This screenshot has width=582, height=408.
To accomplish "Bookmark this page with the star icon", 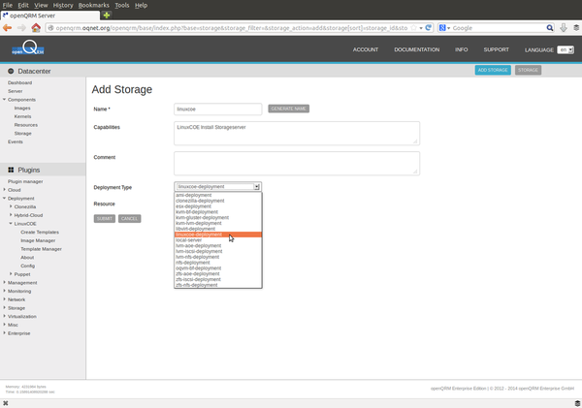I will tap(413, 28).
